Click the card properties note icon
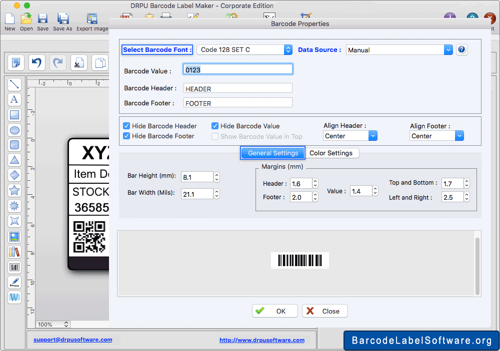This screenshot has height=351, width=500. [x=15, y=62]
